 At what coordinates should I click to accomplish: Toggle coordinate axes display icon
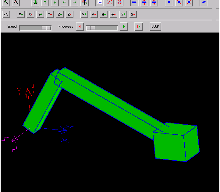pos(100,2)
